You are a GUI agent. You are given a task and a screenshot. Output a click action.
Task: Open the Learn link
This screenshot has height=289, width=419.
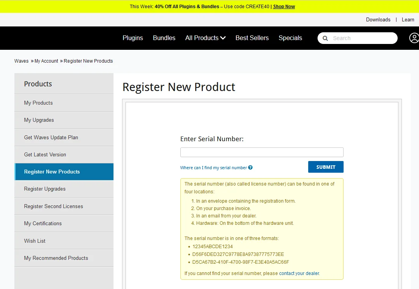click(408, 19)
